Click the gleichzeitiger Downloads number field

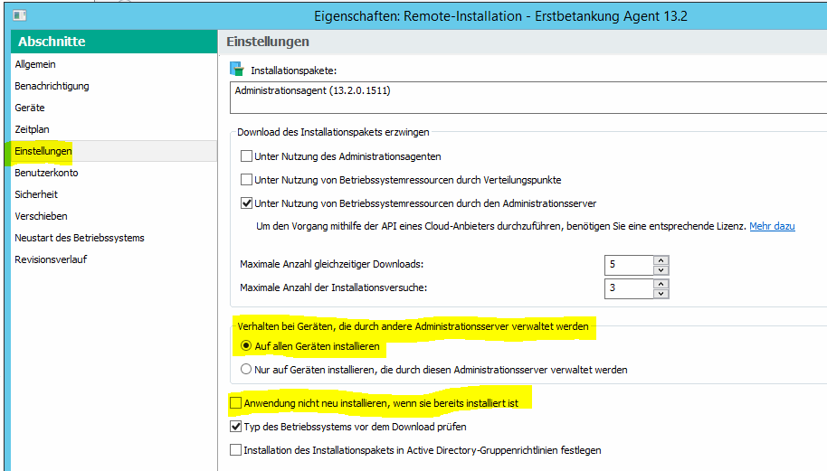(629, 265)
